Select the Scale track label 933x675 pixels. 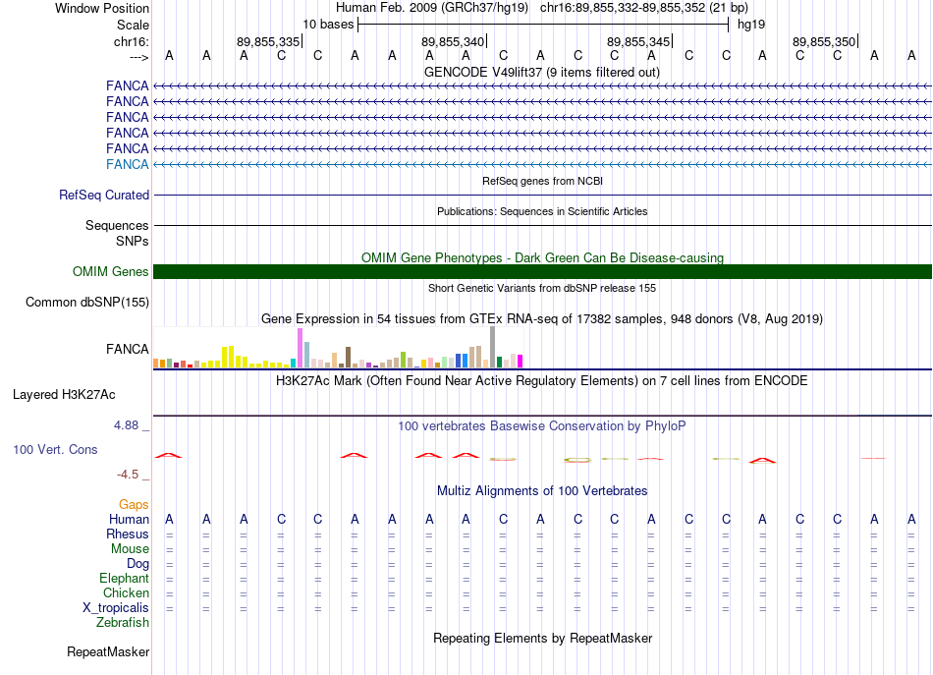(133, 25)
